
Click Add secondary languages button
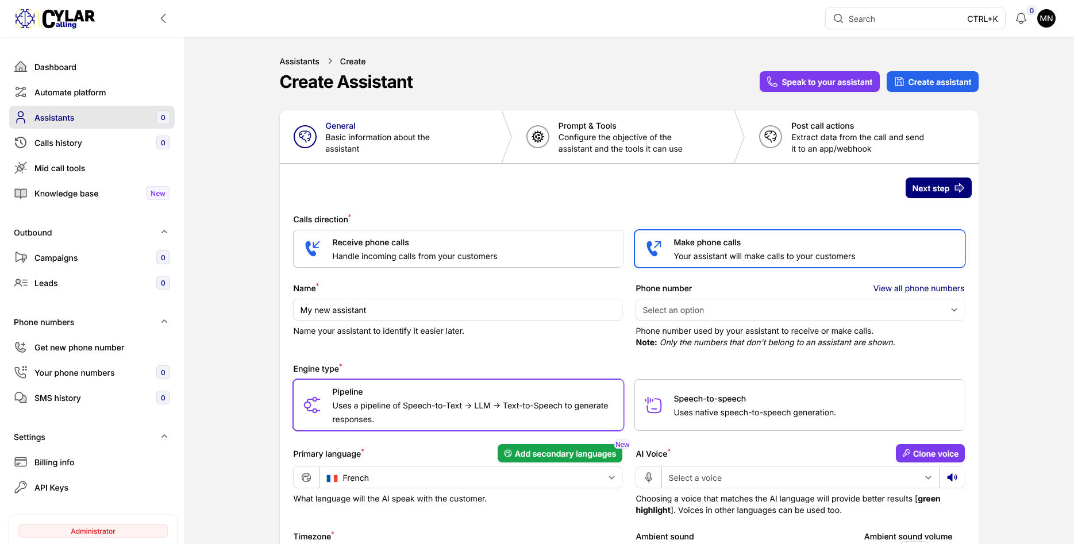click(560, 453)
